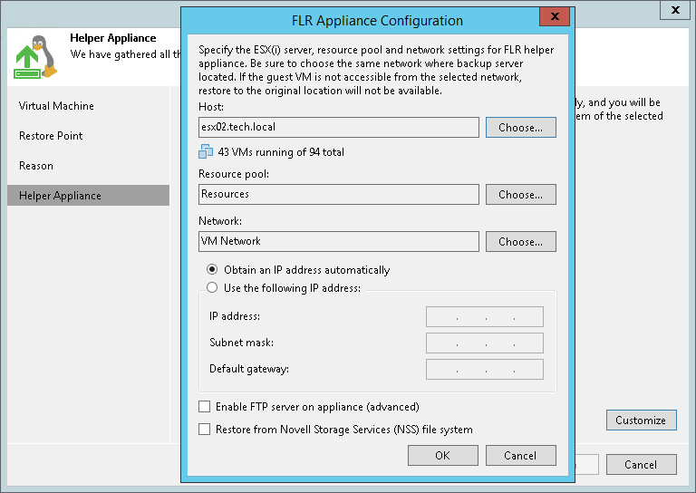Open the Virtual Machine wizard step

(56, 106)
